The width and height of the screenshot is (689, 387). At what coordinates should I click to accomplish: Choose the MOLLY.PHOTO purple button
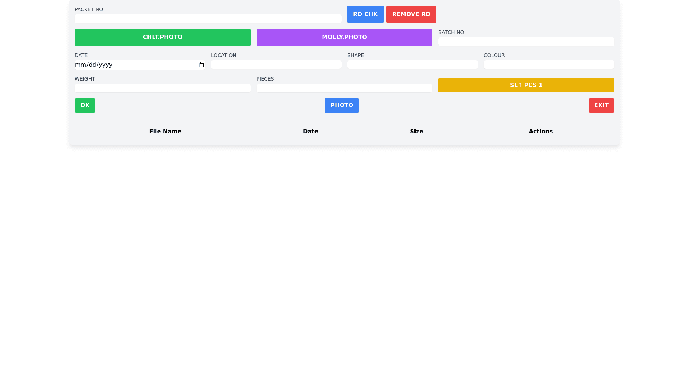[x=344, y=37]
